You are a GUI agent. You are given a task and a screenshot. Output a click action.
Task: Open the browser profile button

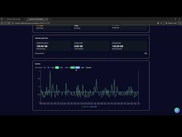click(x=171, y=23)
